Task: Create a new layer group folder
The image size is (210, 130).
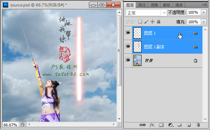Action: coord(180,125)
